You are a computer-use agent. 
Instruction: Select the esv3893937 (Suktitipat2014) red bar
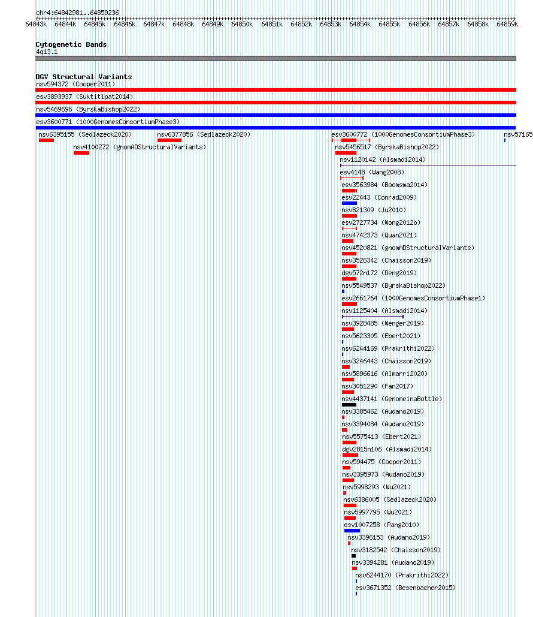pos(275,103)
